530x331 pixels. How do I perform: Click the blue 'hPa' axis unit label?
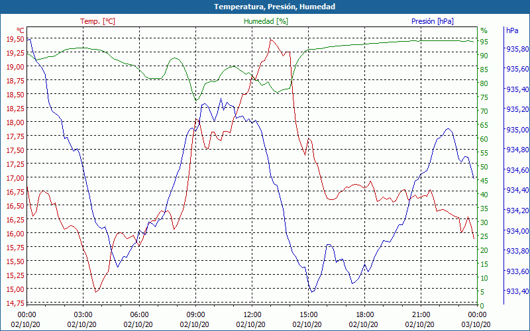tap(512, 30)
